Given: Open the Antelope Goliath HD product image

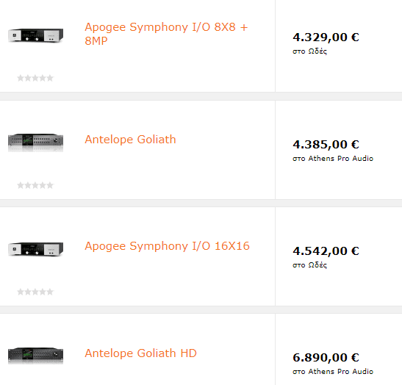Looking at the screenshot, I should [x=35, y=356].
